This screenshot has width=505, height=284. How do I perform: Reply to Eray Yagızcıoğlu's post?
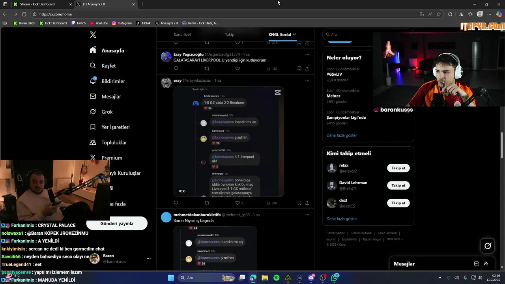pyautogui.click(x=176, y=69)
